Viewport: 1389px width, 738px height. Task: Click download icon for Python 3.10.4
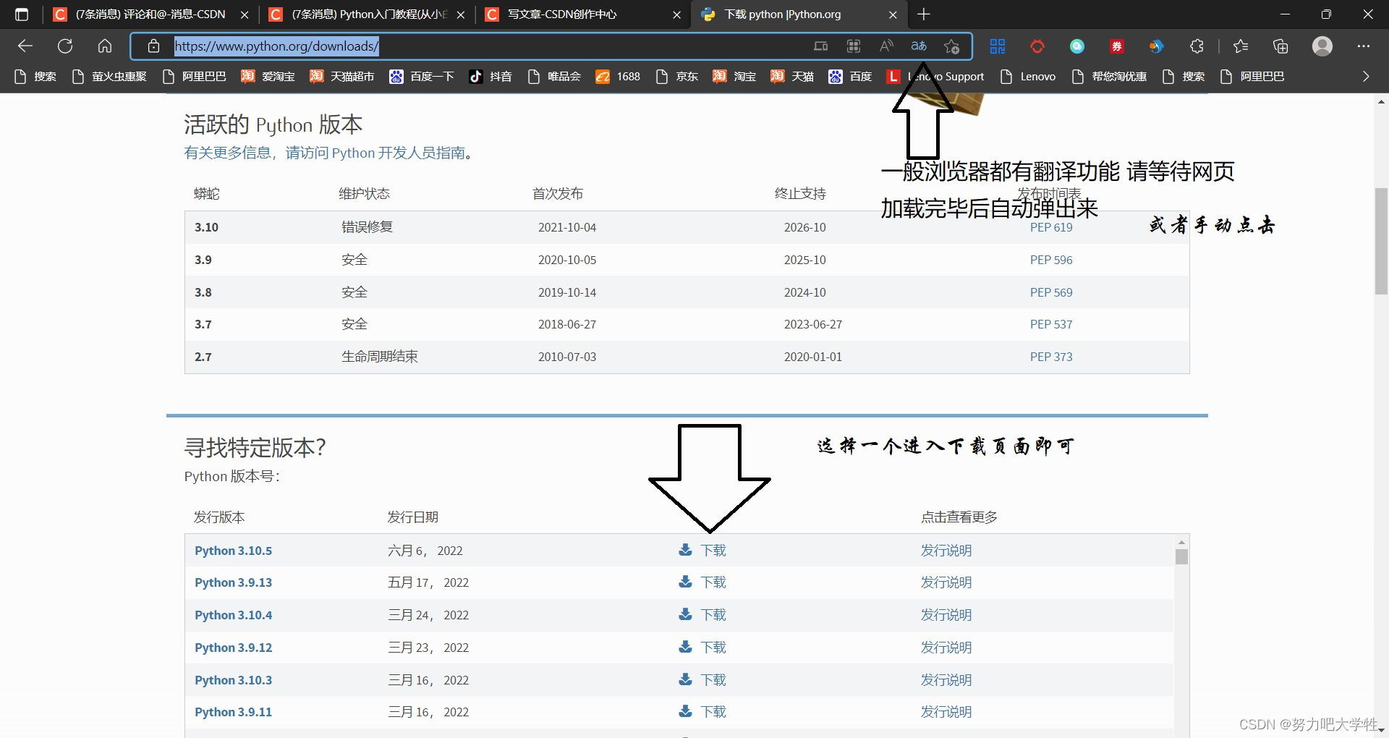pyautogui.click(x=685, y=614)
